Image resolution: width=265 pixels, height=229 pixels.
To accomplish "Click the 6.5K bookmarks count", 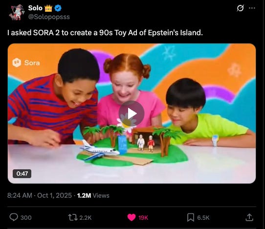I will pyautogui.click(x=203, y=217).
